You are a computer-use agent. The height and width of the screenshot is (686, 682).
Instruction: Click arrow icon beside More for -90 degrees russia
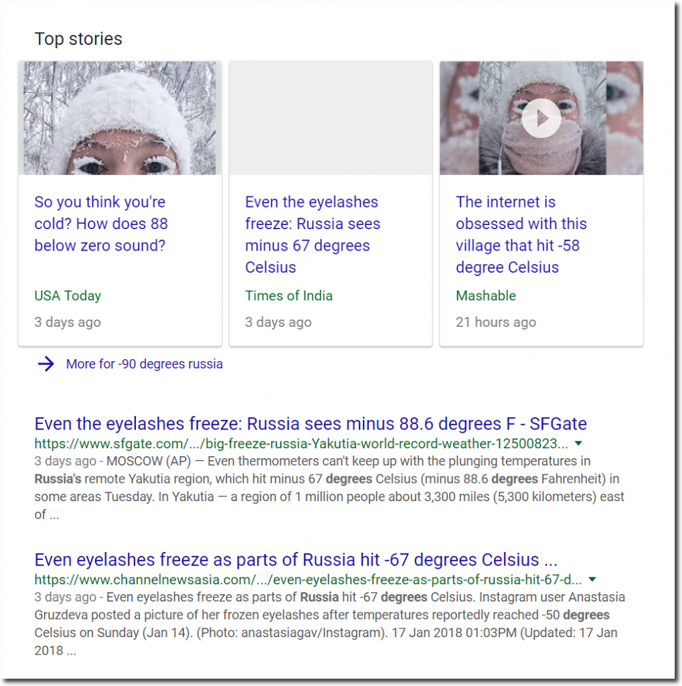(46, 364)
